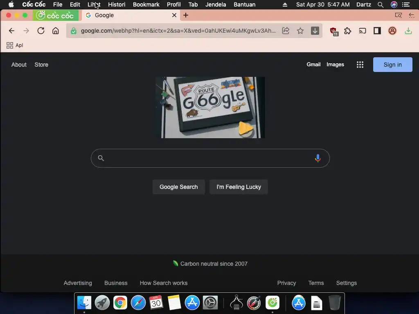The height and width of the screenshot is (314, 419).
Task: Open the Images link
Action: click(x=335, y=65)
